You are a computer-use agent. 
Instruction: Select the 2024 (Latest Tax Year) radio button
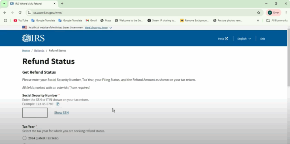[24, 138]
